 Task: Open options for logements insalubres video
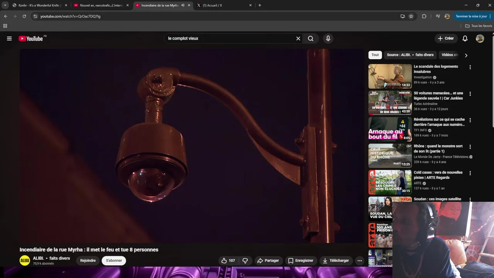[470, 67]
